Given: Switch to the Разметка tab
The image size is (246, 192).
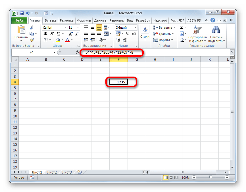Looking at the screenshot, I should (x=67, y=20).
